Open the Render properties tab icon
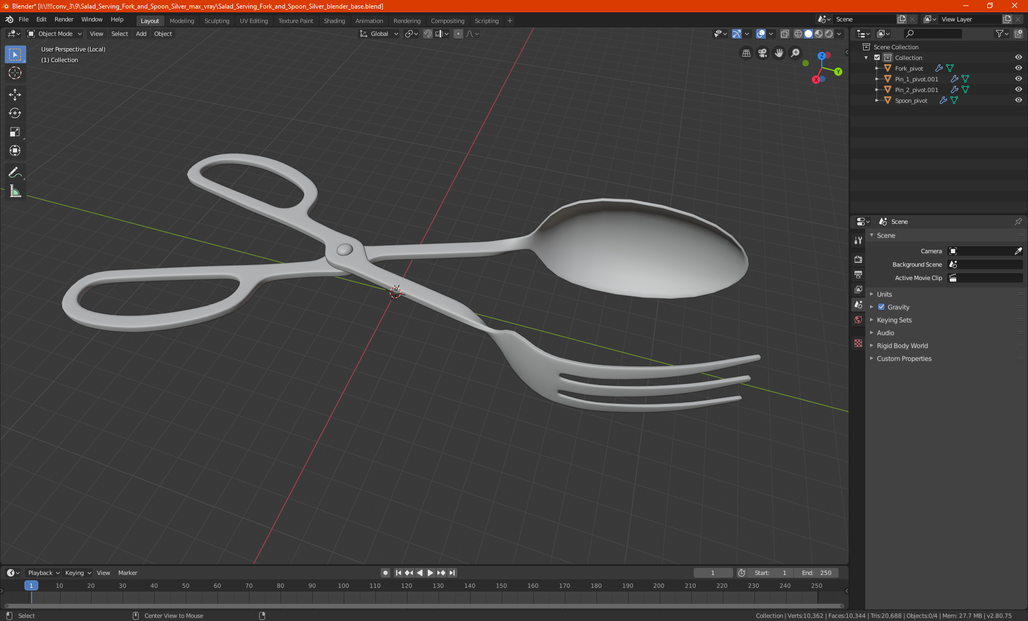Viewport: 1028px width, 621px height. tap(858, 259)
